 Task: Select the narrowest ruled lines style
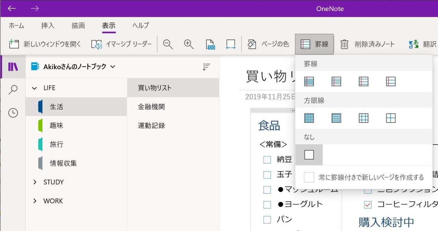(309, 81)
